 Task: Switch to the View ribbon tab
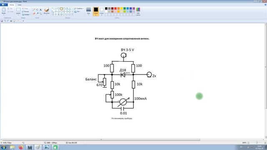click(20, 5)
